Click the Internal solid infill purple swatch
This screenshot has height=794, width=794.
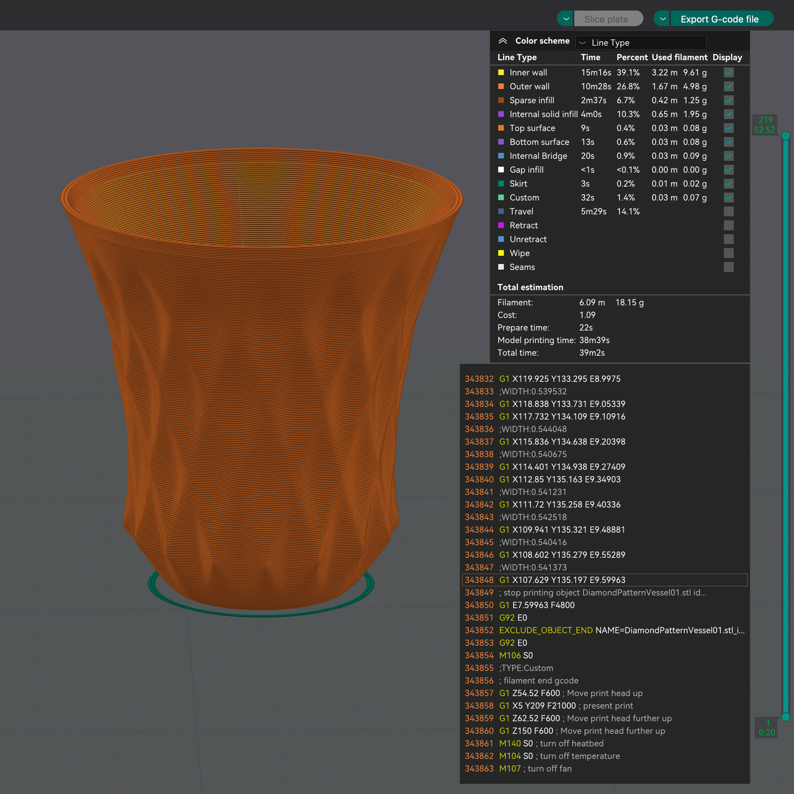(x=501, y=114)
